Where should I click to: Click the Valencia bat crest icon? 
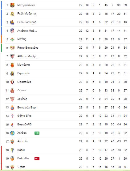click(12, 159)
